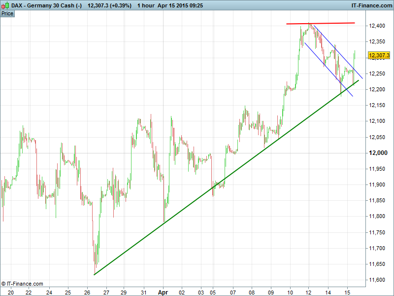Open the 1 hour timeframe selector

[145, 5]
